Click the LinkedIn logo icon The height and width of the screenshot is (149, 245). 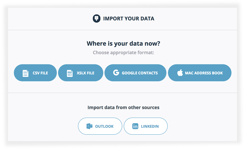[135, 126]
